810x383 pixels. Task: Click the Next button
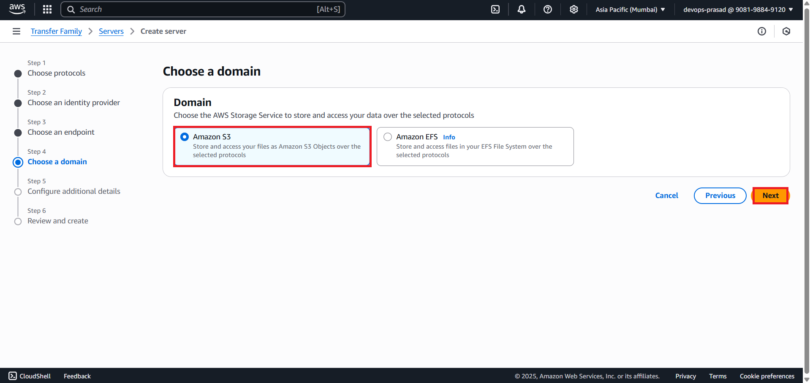pyautogui.click(x=770, y=195)
